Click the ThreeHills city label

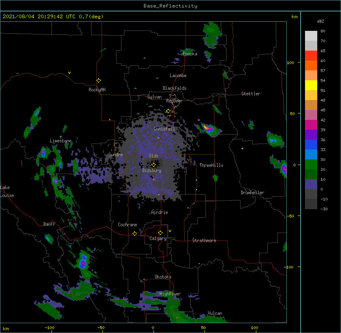point(211,165)
